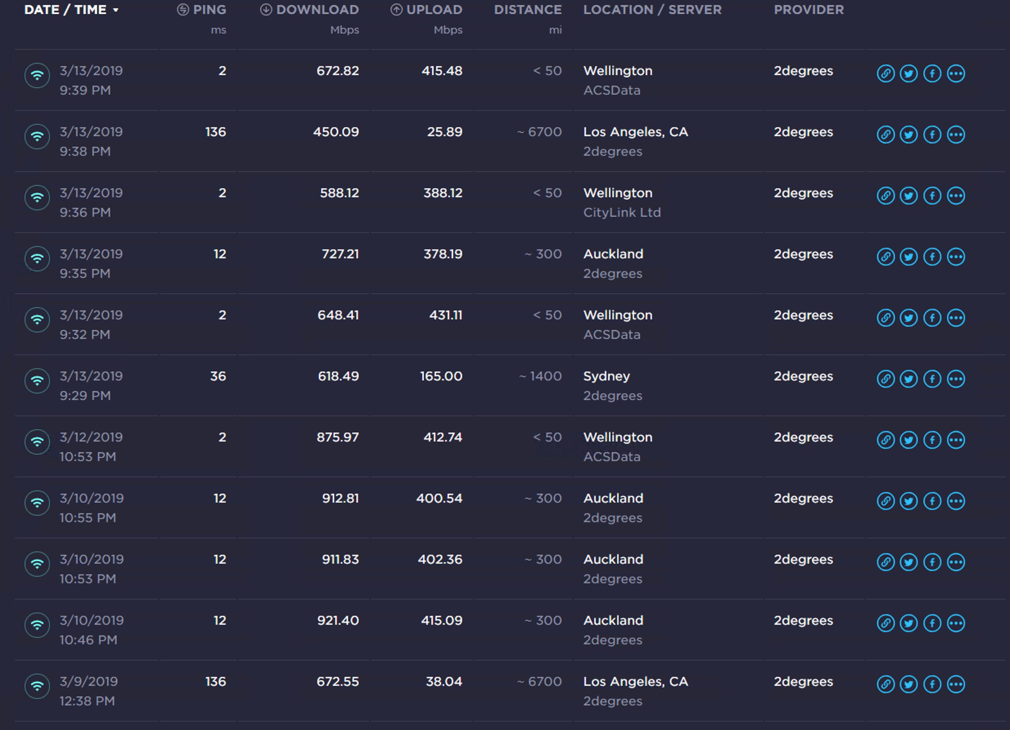Copy link for the 9:32 PM ACSData result

point(885,318)
